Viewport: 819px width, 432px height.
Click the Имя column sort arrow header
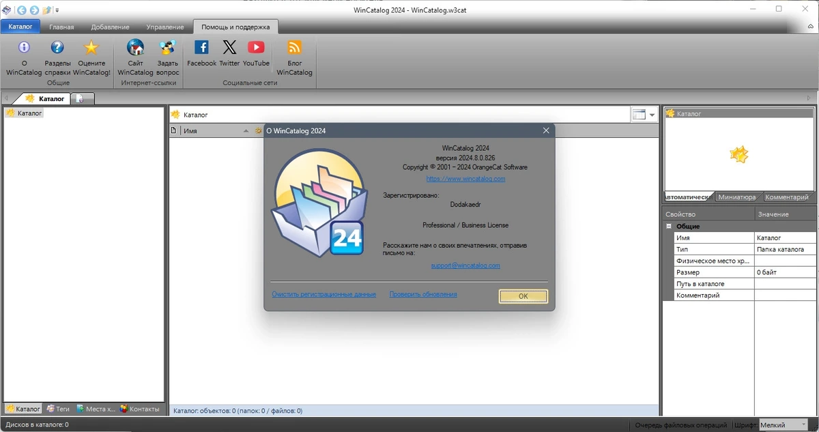tap(246, 130)
